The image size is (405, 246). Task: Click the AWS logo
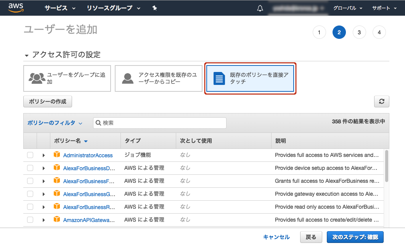pos(16,8)
